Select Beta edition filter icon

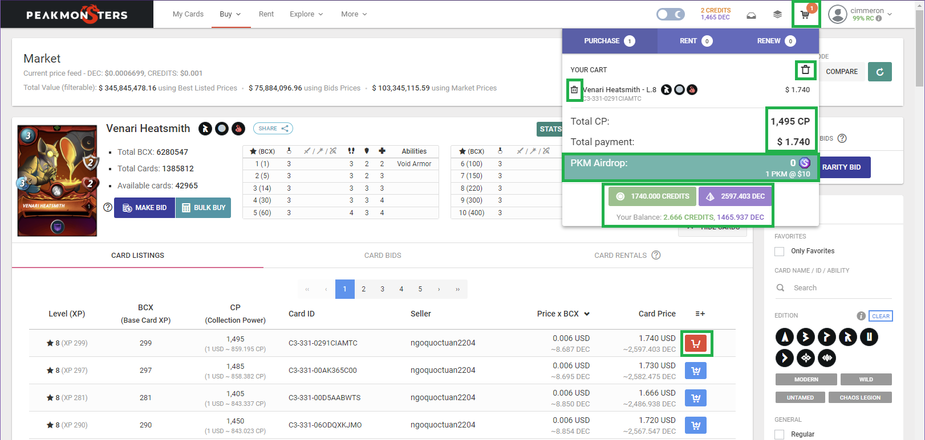coord(806,337)
